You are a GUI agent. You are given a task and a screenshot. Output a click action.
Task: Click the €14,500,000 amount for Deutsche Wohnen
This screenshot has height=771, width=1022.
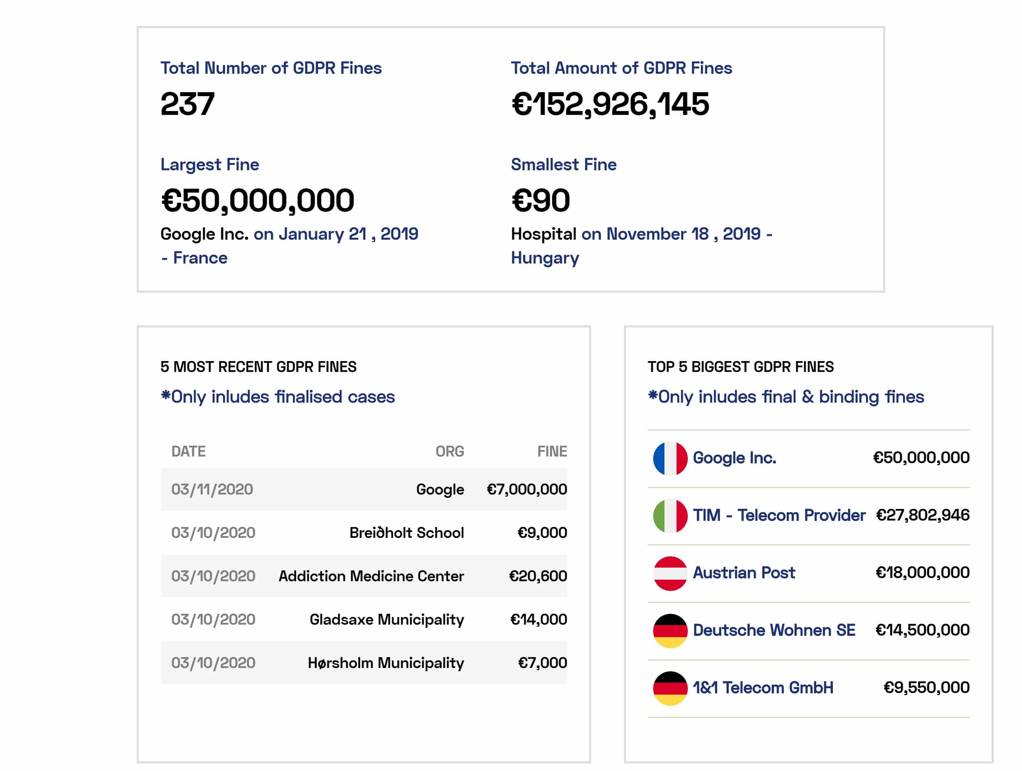point(922,630)
